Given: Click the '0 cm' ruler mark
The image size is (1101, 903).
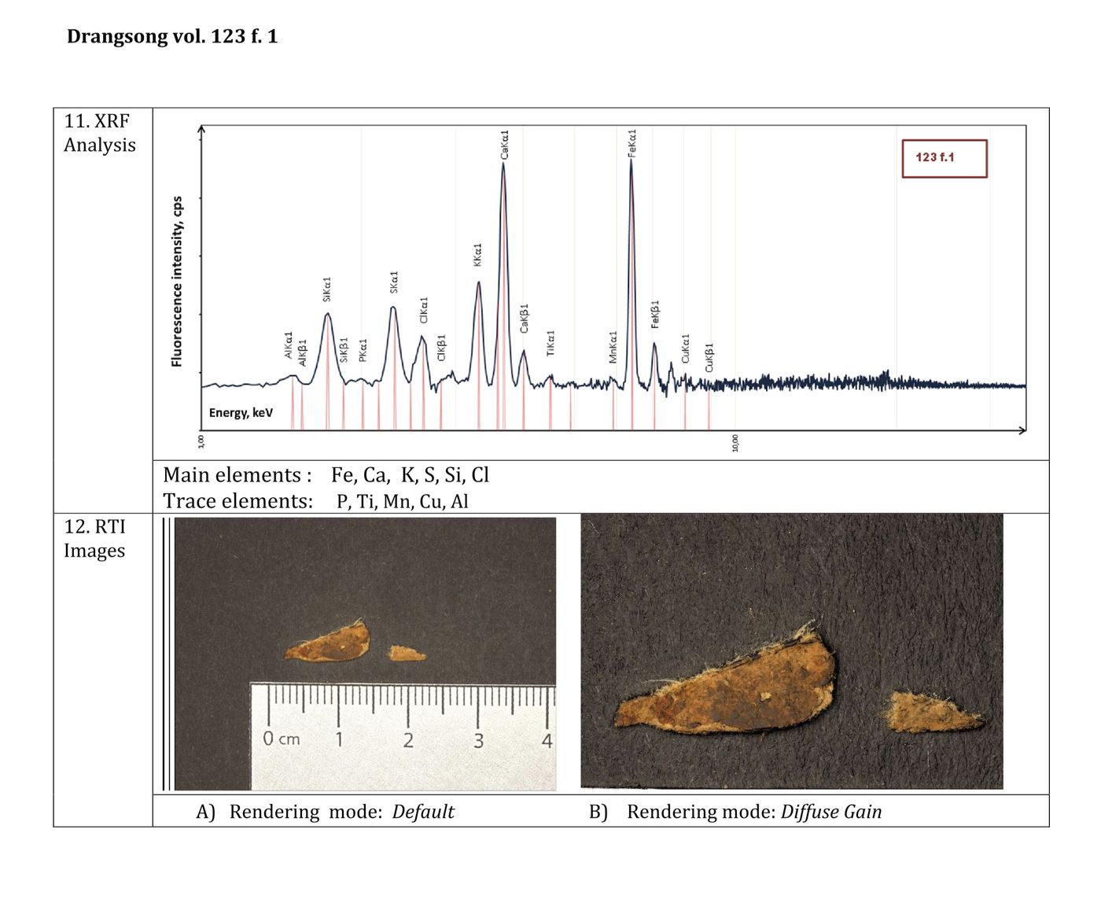Looking at the screenshot, I should [281, 739].
